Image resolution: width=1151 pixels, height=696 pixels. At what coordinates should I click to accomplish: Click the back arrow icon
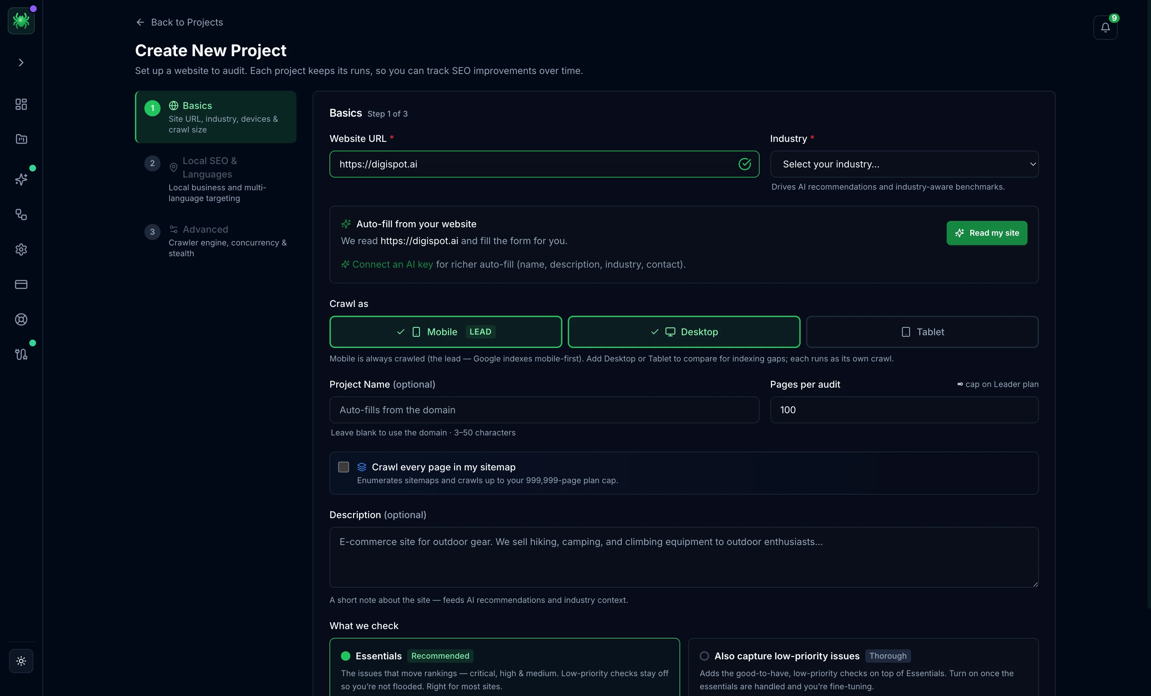(140, 22)
